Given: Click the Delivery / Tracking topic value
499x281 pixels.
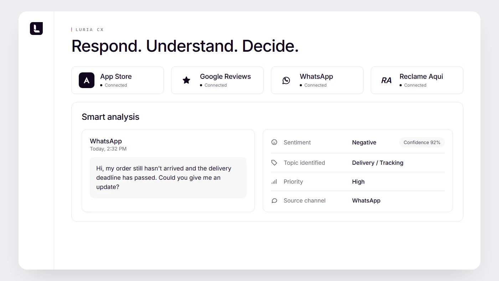Looking at the screenshot, I should (x=378, y=163).
